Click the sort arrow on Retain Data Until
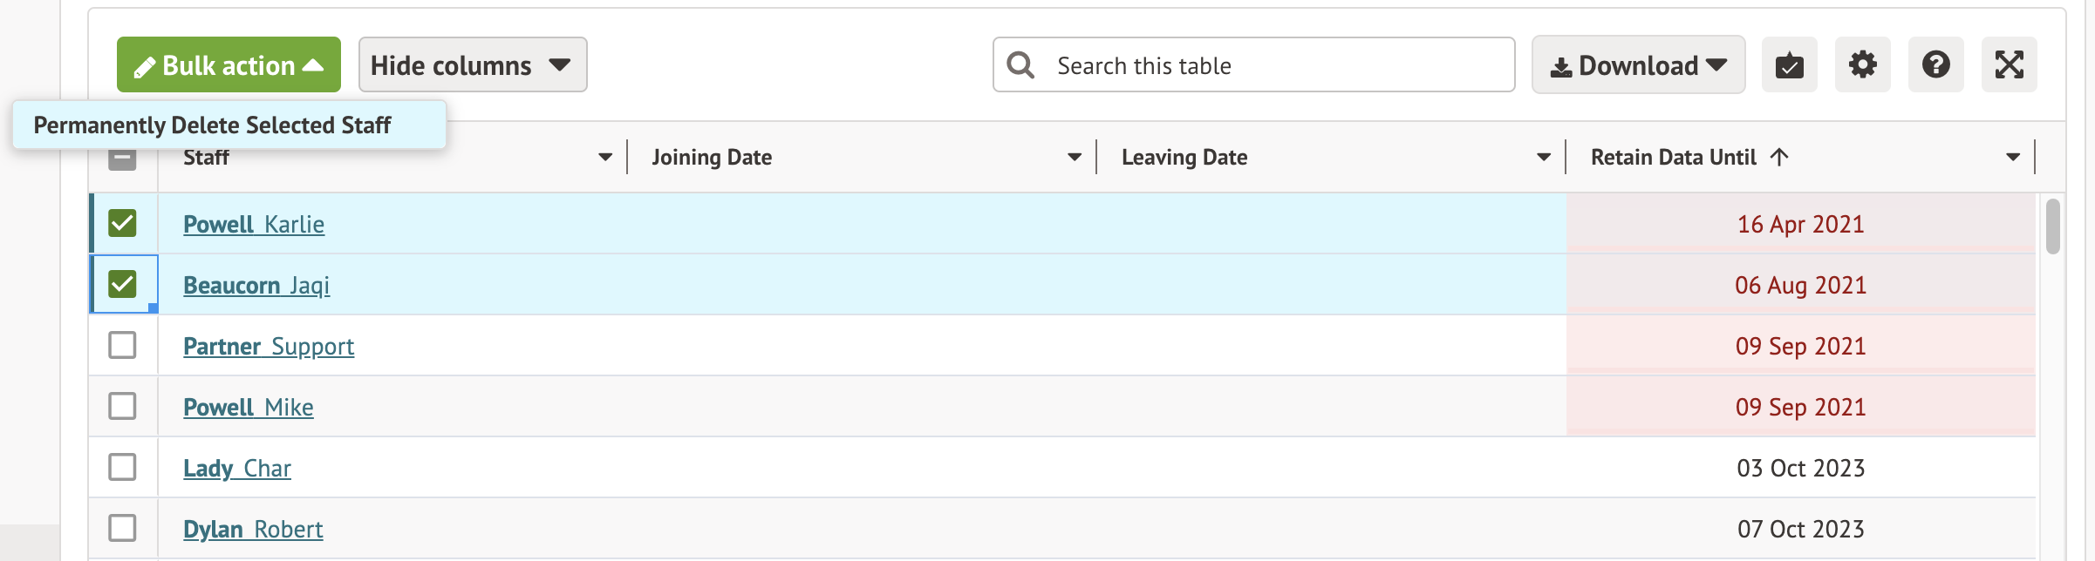Image resolution: width=2095 pixels, height=561 pixels. (x=1779, y=157)
